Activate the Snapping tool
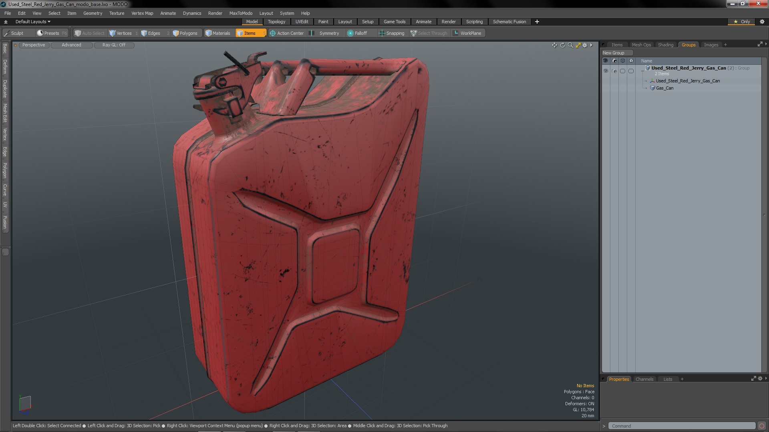This screenshot has width=769, height=432. pos(392,33)
